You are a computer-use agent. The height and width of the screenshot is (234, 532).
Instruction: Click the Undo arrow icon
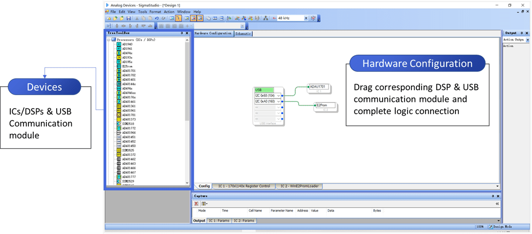pyautogui.click(x=157, y=18)
